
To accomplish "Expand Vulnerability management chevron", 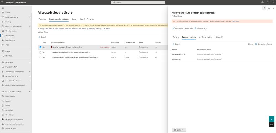I will point(29,71).
